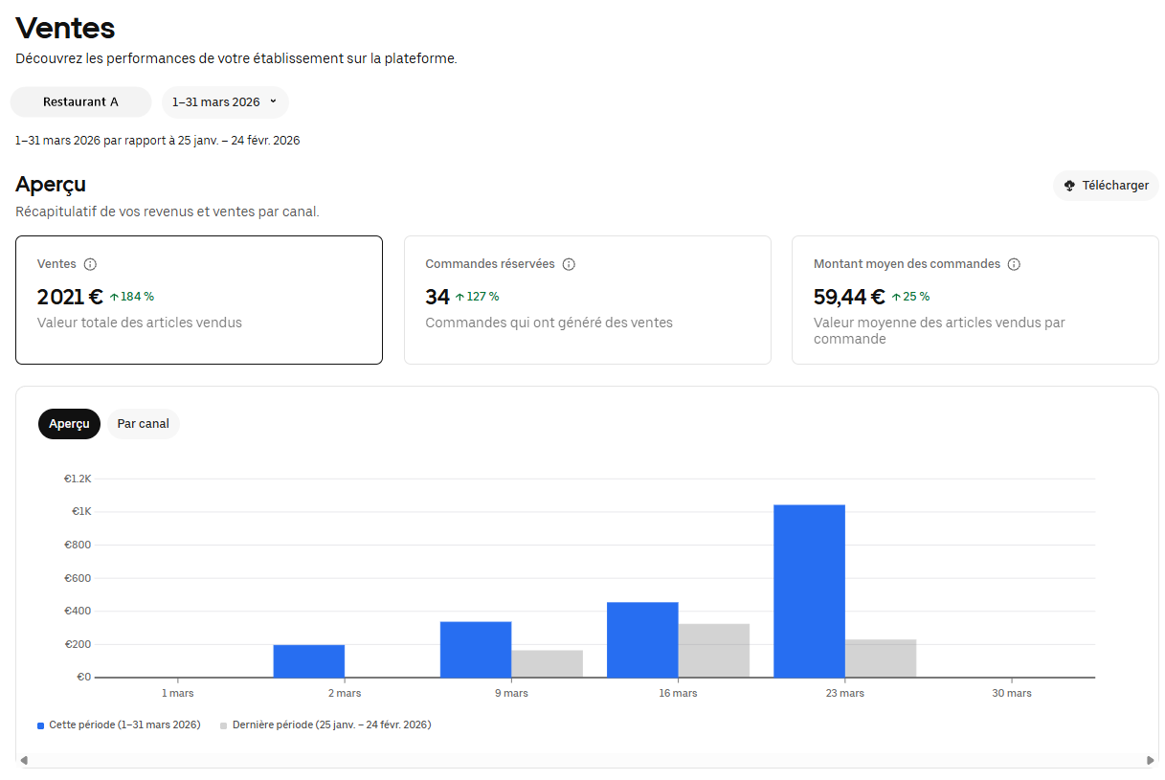Click the grey bar for 9 mars
1165x780 pixels.
[547, 664]
